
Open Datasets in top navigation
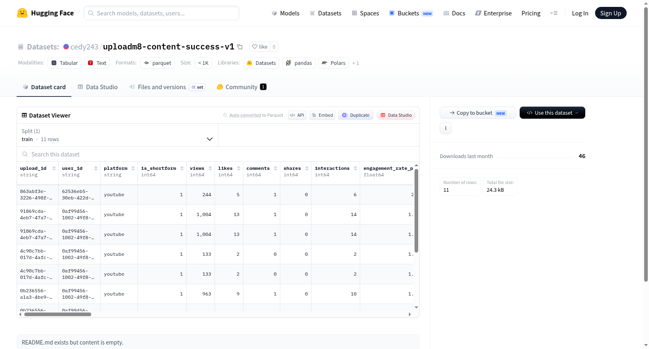pos(325,13)
